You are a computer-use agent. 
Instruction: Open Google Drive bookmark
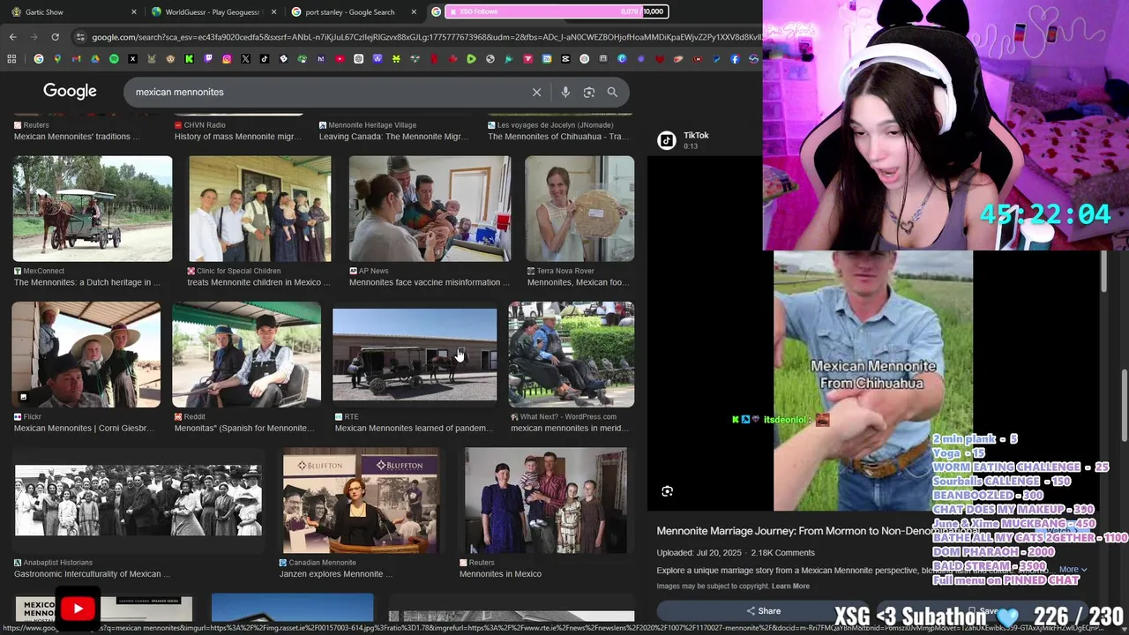pyautogui.click(x=94, y=59)
